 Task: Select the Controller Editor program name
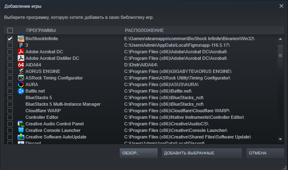pyautogui.click(x=42, y=117)
